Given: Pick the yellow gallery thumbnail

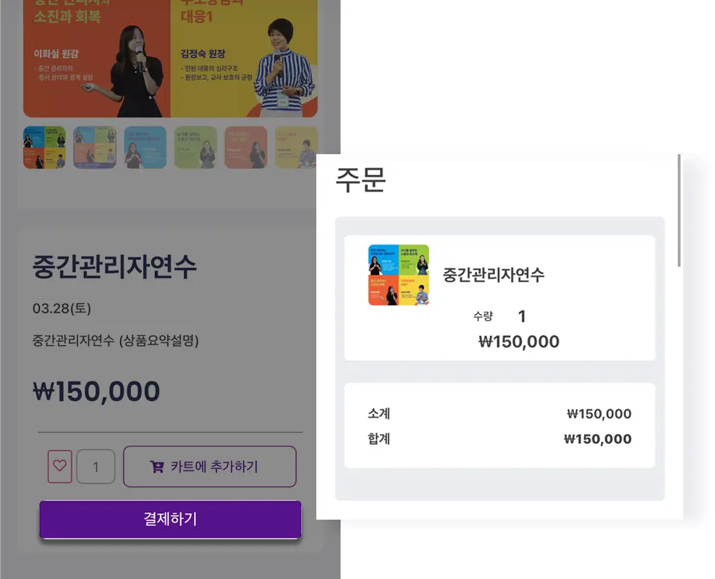Looking at the screenshot, I should pyautogui.click(x=296, y=148).
